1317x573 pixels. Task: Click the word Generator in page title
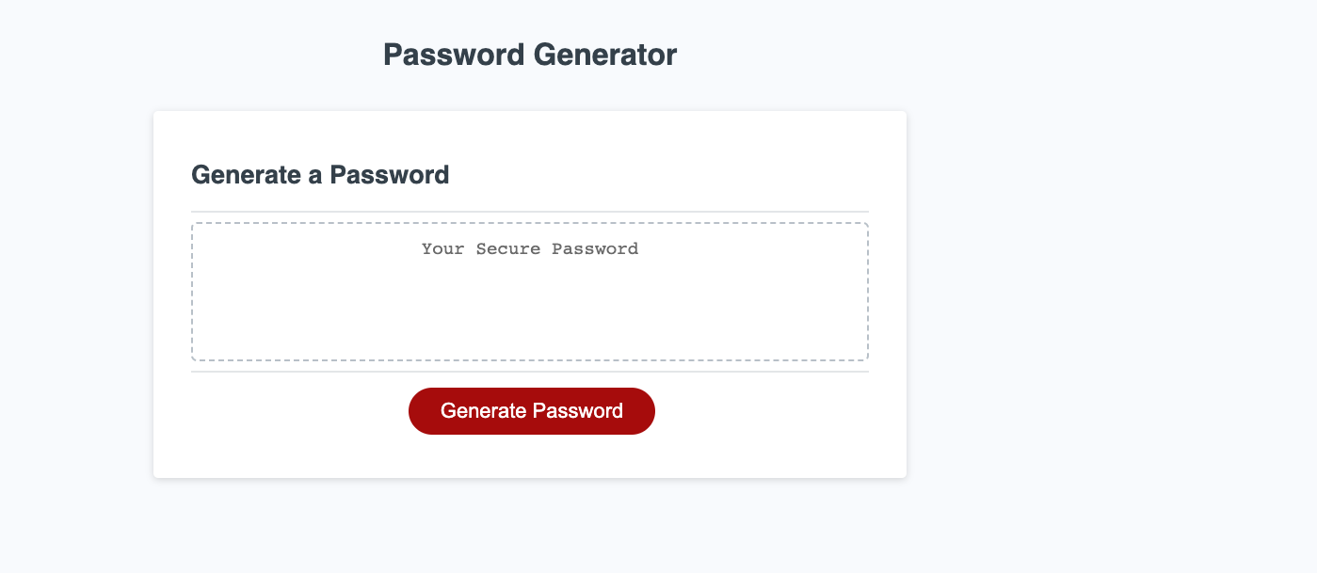(618, 56)
